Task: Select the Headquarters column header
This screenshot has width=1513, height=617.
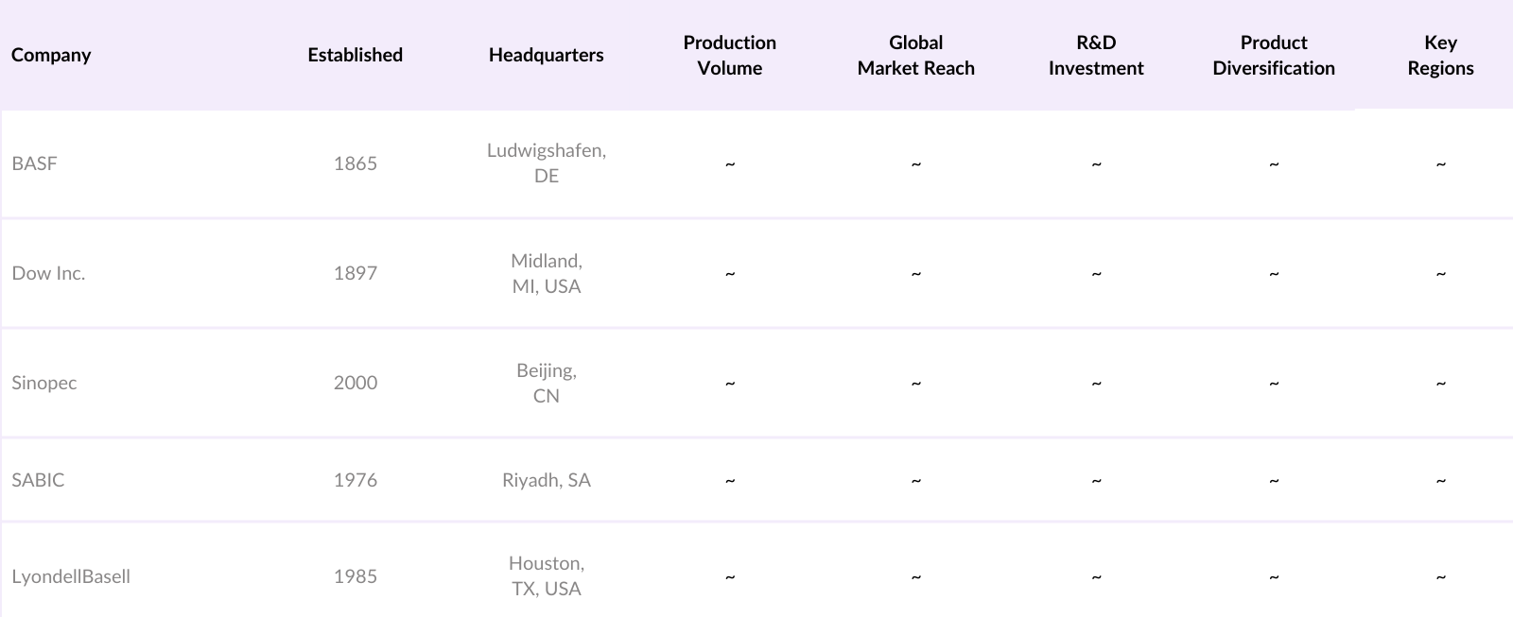Action: [x=546, y=55]
